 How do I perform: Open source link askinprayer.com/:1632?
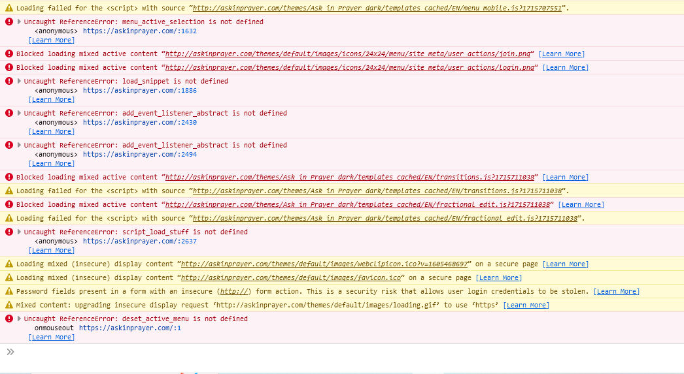(139, 31)
